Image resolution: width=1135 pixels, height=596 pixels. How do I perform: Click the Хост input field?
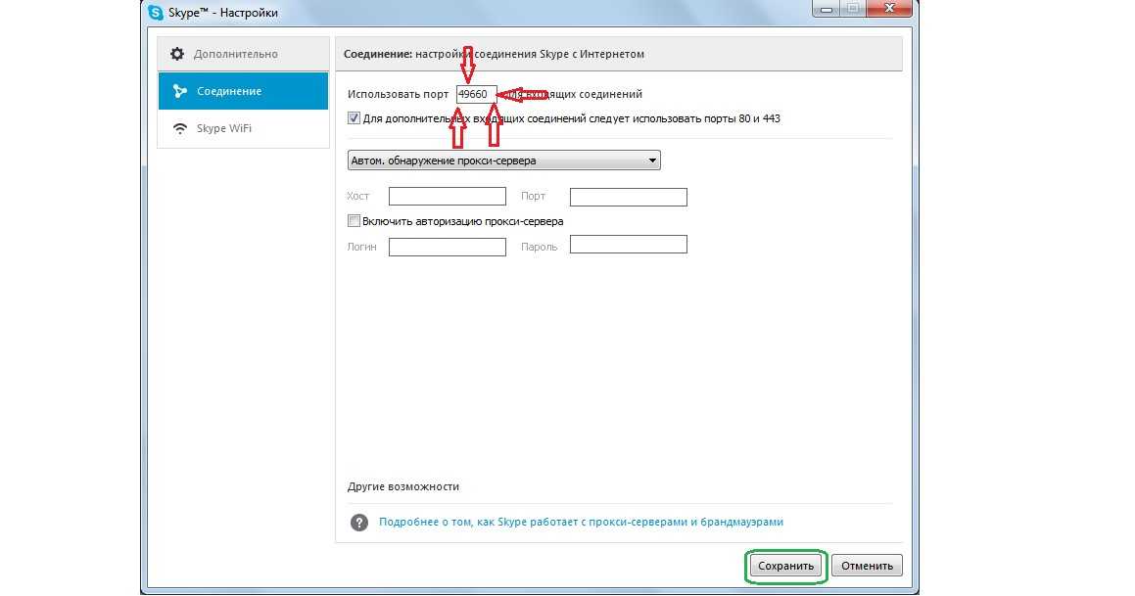coord(448,196)
